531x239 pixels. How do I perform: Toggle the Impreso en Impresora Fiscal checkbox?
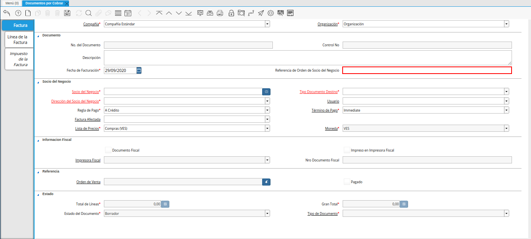tap(347, 150)
